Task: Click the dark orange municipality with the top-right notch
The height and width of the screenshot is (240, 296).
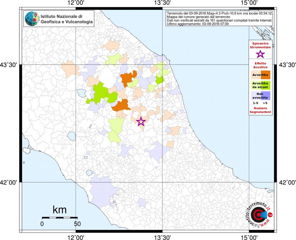Action: pyautogui.click(x=127, y=78)
